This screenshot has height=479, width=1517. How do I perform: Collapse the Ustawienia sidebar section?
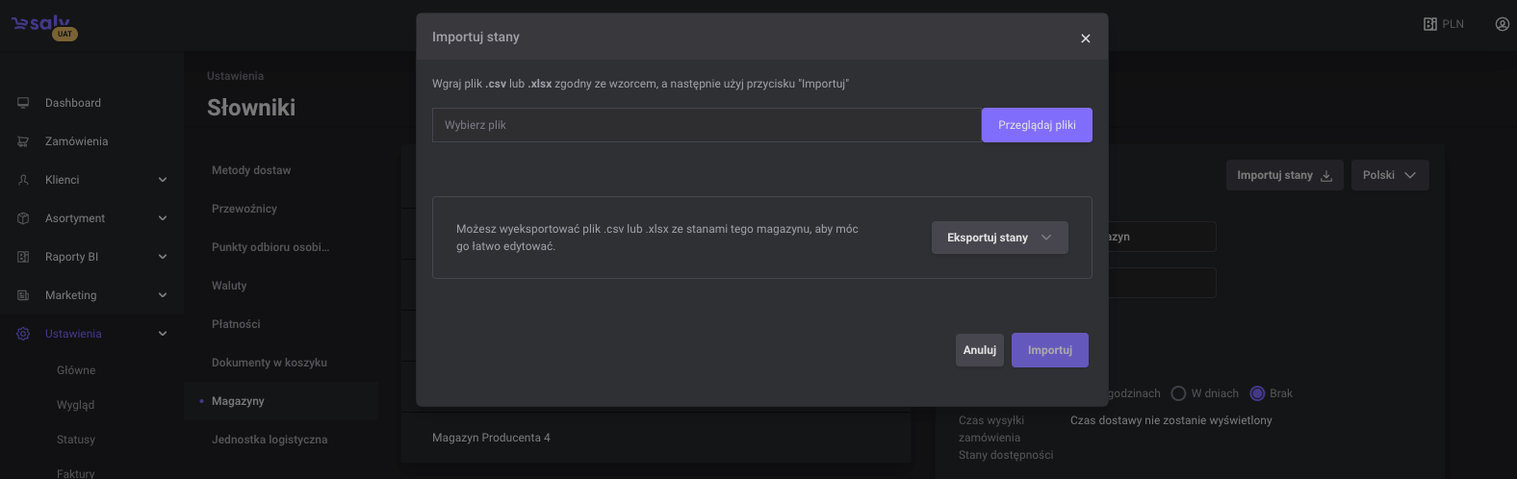pos(163,334)
